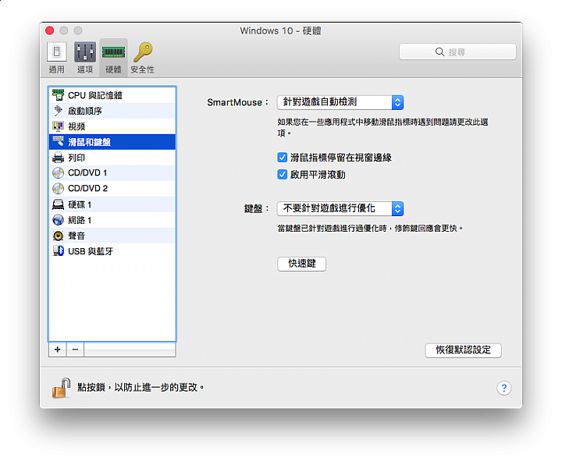
Task: Open the 安全性 (Security) key tab
Action: pyautogui.click(x=142, y=58)
